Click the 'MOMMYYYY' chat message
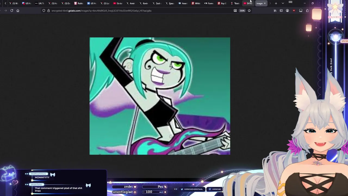This screenshot has width=348, height=196. point(42,177)
